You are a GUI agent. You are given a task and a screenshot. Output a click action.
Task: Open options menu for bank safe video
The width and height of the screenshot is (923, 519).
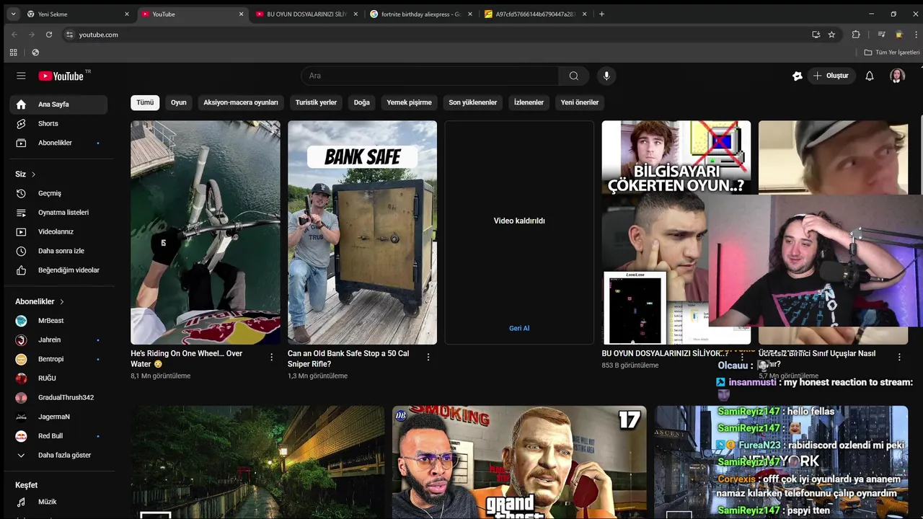[428, 357]
